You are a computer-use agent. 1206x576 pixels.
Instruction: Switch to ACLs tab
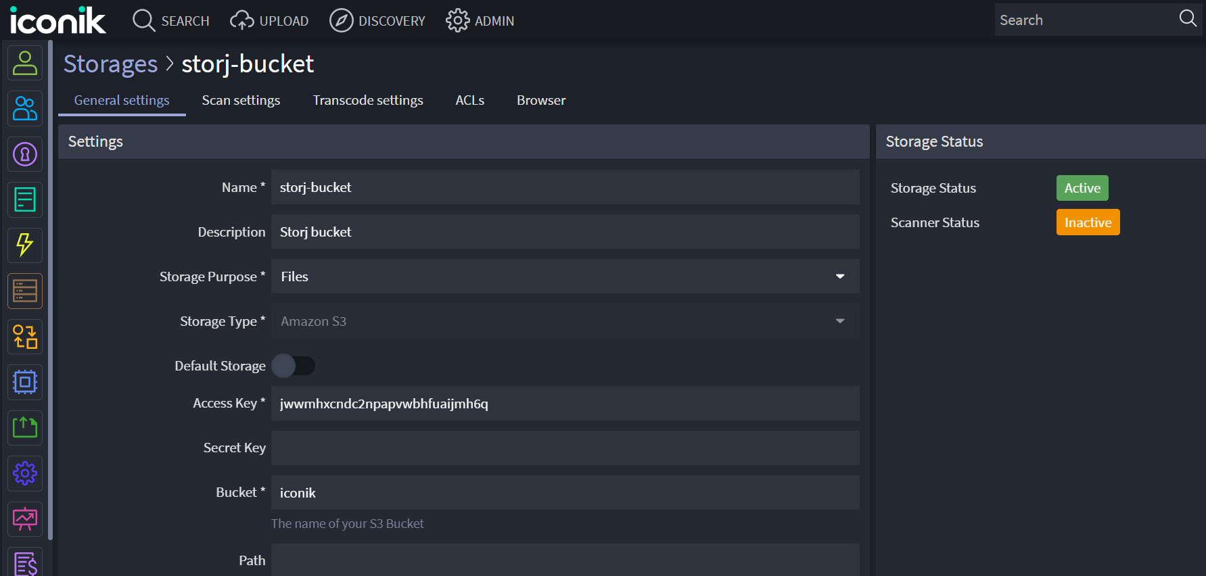(470, 100)
